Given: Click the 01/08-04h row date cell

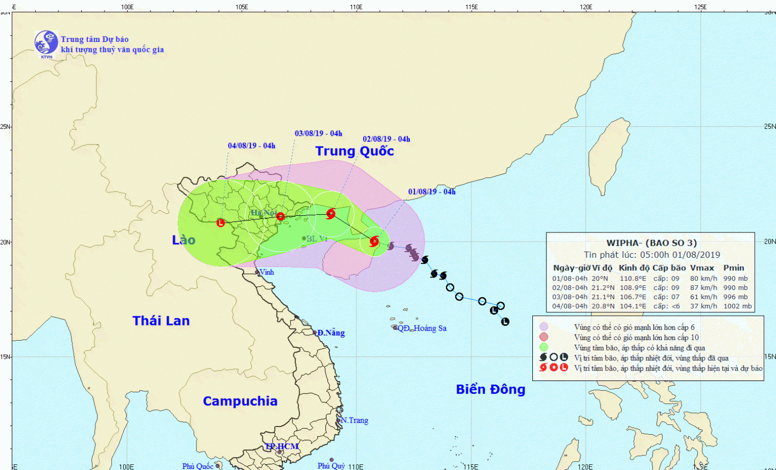Looking at the screenshot, I should (x=570, y=278).
